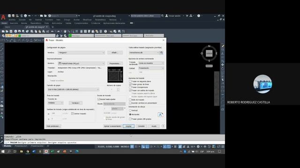Image resolution: width=300 pixels, height=168 pixels.
Task: Click the ViewCube top face
Action: click(209, 53)
